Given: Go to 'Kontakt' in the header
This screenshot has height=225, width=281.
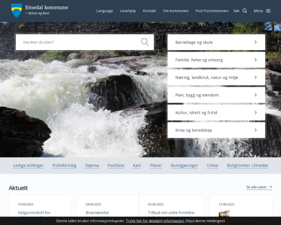Looking at the screenshot, I should pyautogui.click(x=149, y=11).
